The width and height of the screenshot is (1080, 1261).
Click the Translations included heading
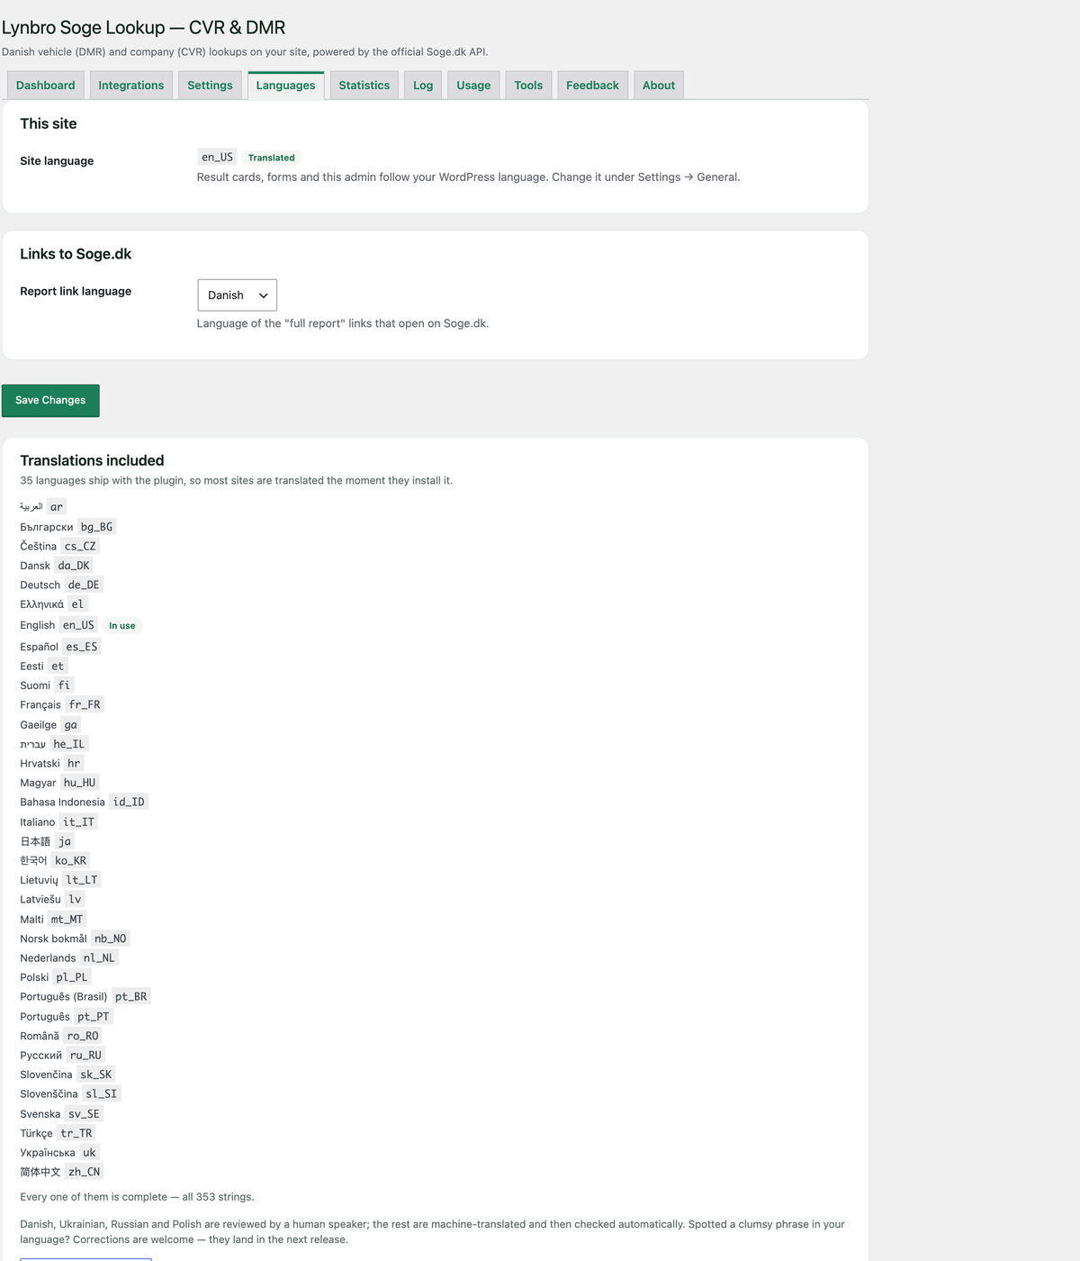92,460
